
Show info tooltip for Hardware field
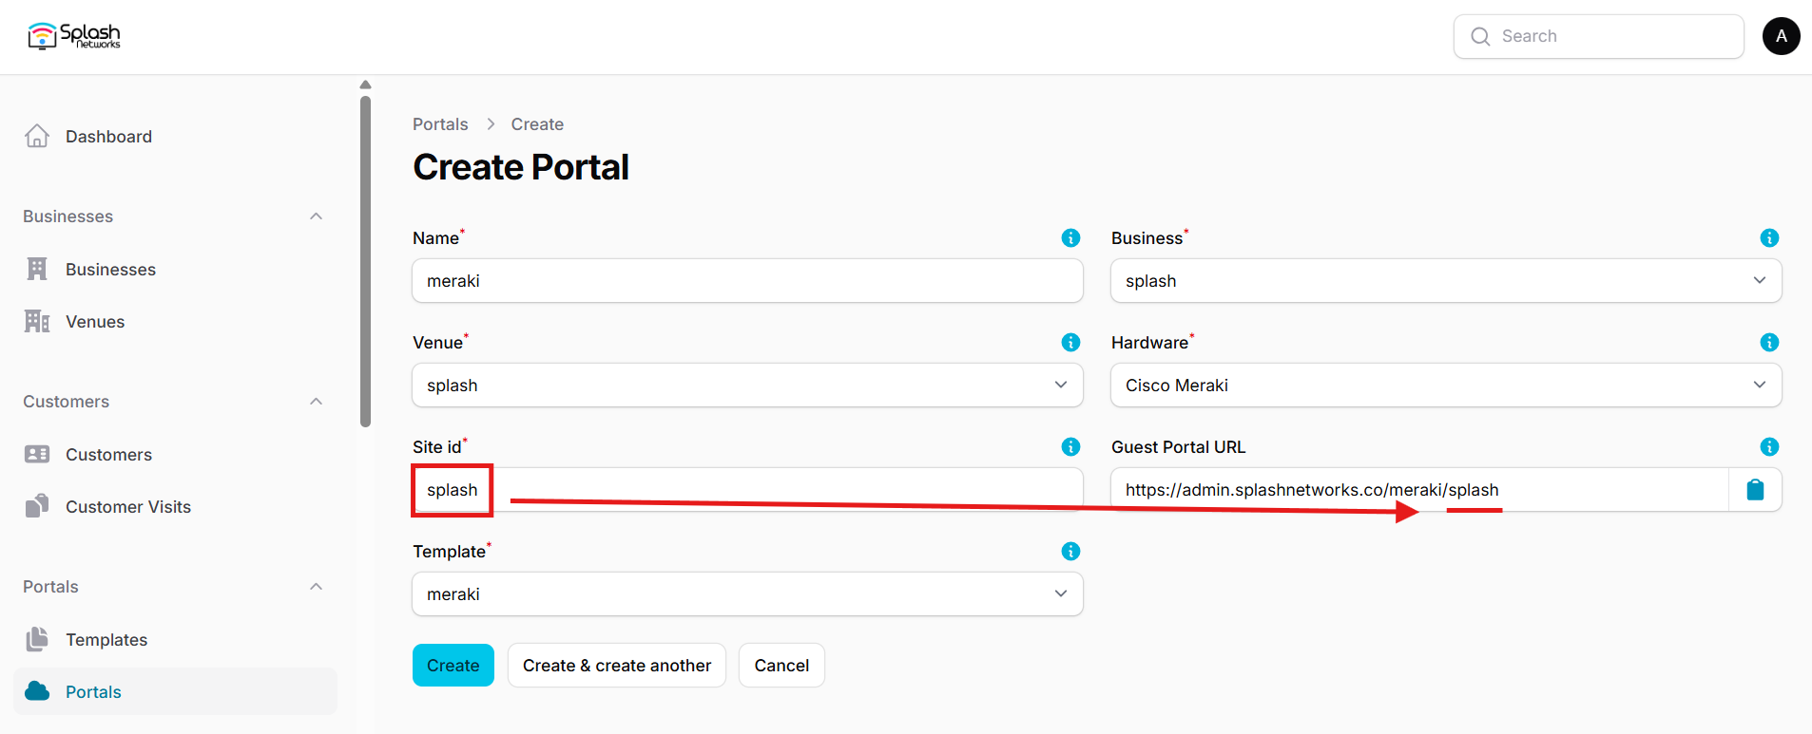tap(1769, 342)
